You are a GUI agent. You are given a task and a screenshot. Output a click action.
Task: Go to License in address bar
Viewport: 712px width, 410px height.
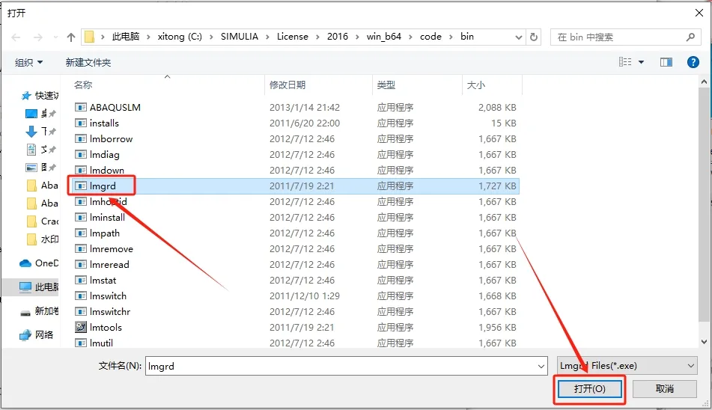click(293, 36)
